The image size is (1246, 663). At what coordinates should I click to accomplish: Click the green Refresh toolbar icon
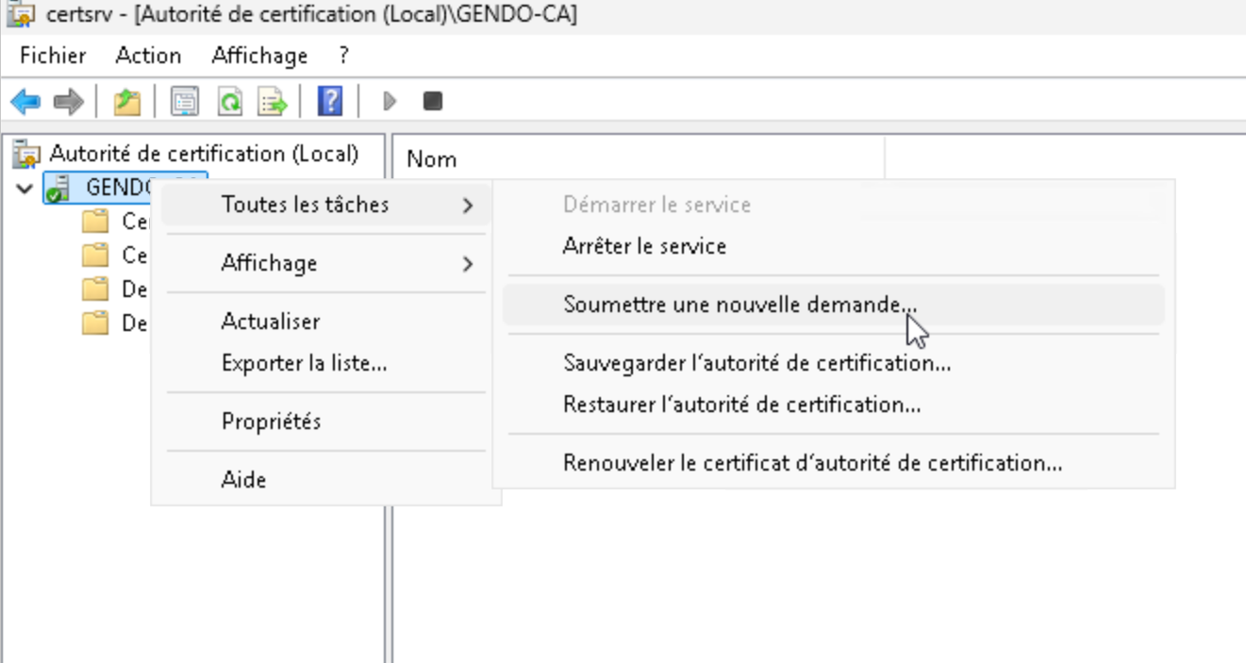click(229, 102)
